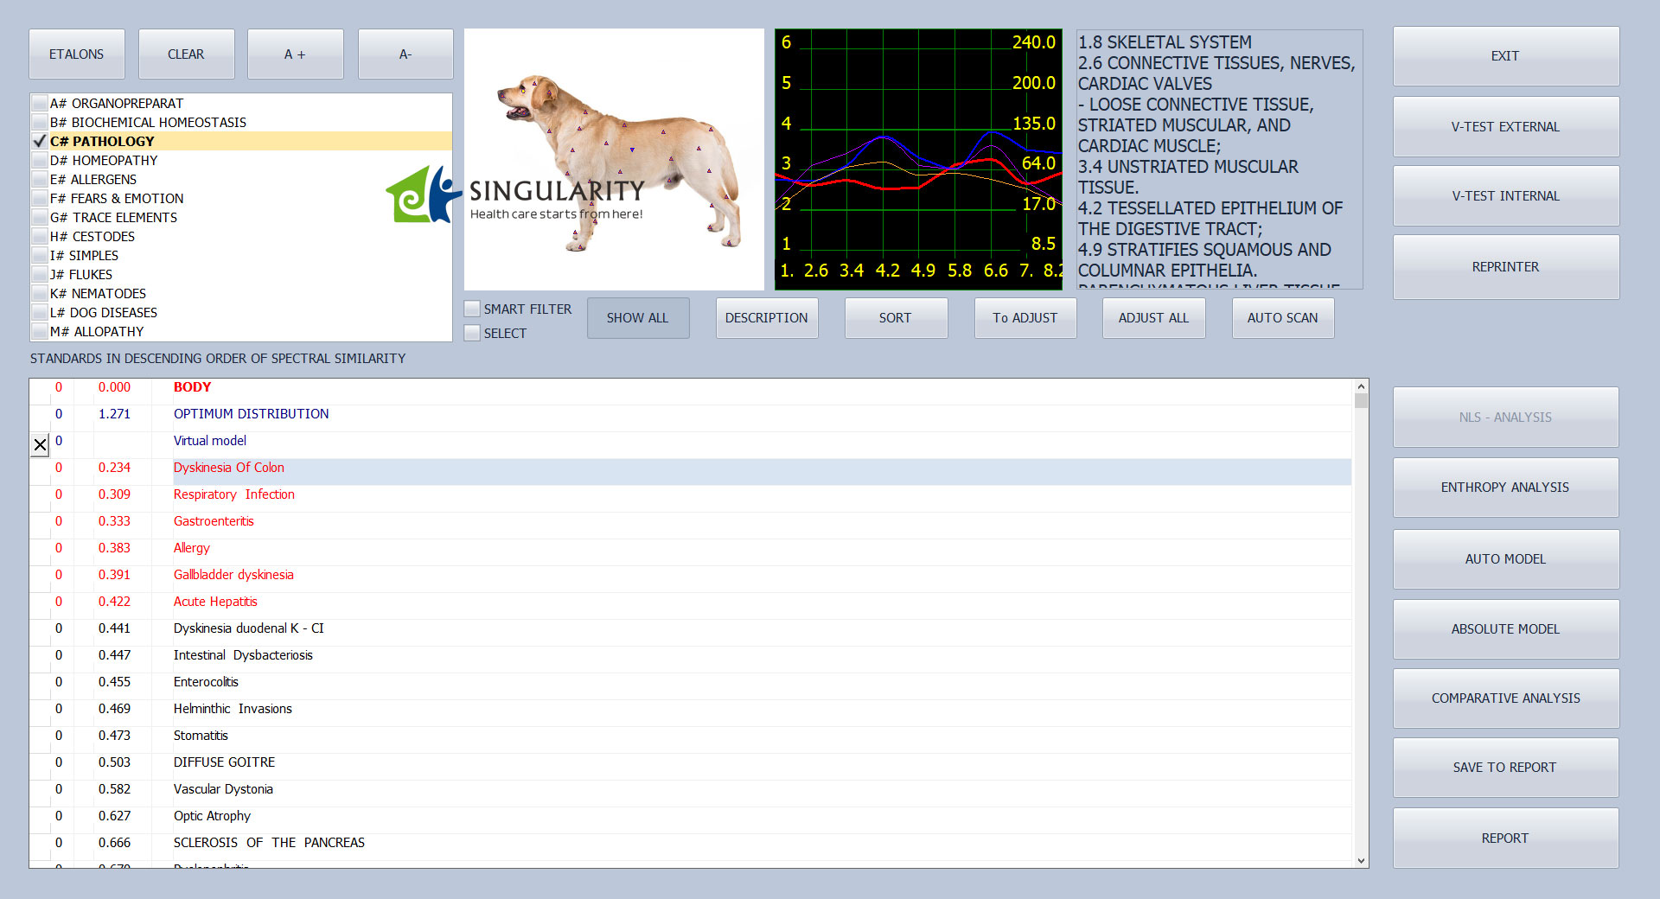Click the 0.234 value for Dyskinesia Of Colon
This screenshot has width=1660, height=899.
tap(114, 468)
